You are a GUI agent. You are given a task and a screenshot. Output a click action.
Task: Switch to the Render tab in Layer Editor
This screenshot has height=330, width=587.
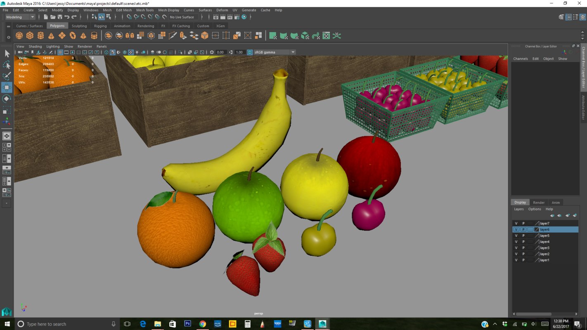click(539, 202)
